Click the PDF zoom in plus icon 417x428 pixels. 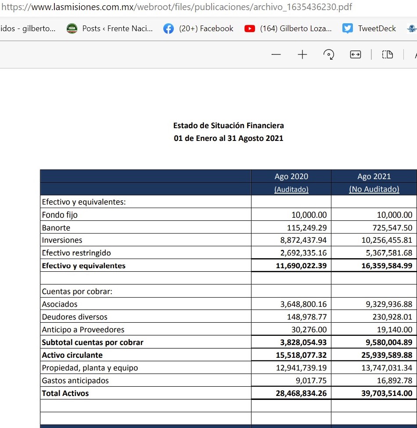(302, 54)
